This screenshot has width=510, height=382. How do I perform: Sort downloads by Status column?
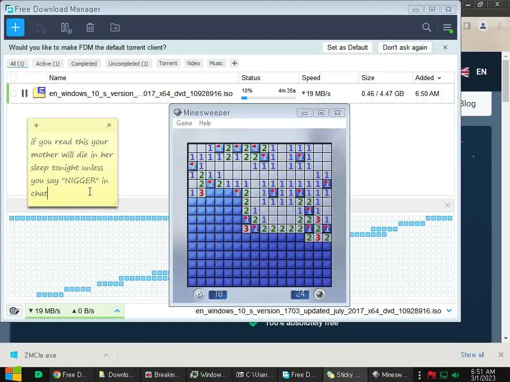(x=251, y=78)
